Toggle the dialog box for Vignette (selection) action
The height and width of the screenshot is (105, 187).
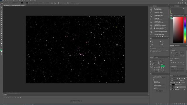point(152,10)
